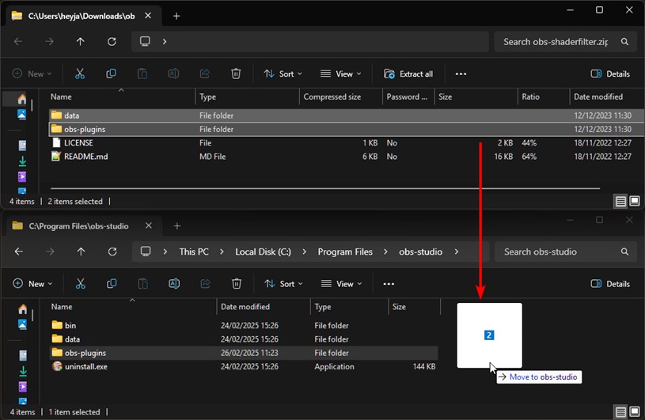Screen dimensions: 645x420
Task: Toggle Details pane in obs-studio window
Action: pyautogui.click(x=610, y=284)
